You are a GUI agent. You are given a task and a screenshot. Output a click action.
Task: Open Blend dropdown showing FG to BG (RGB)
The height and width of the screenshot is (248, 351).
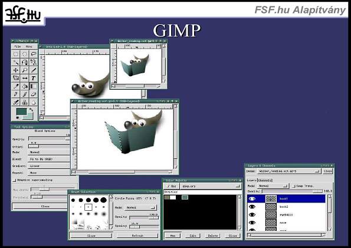pyautogui.click(x=49, y=159)
